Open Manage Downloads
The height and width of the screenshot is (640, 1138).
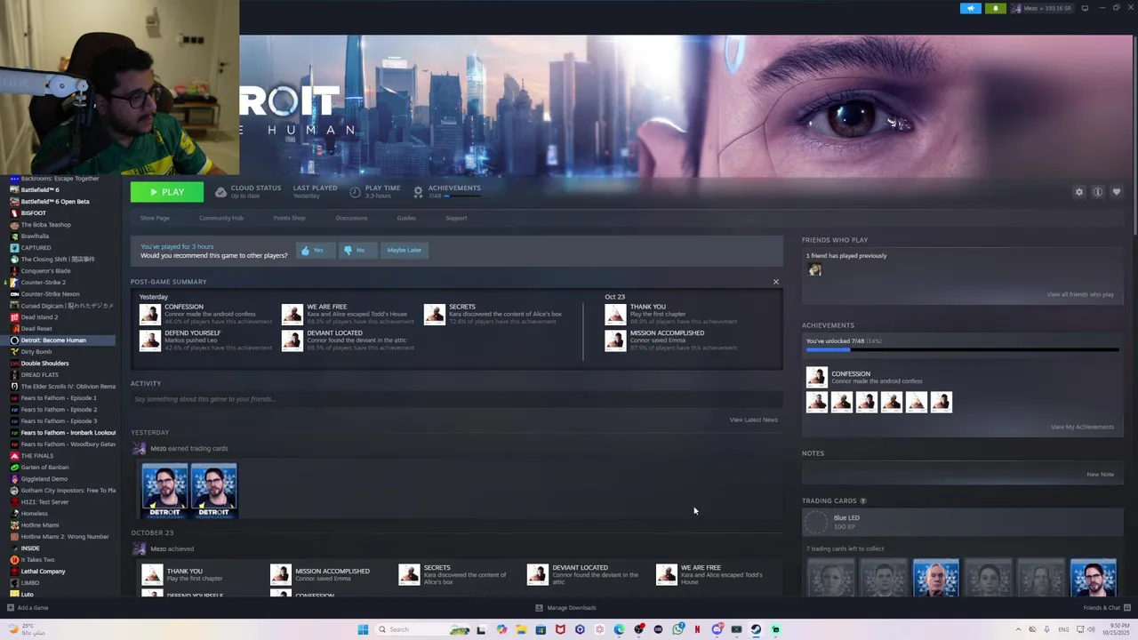click(565, 608)
